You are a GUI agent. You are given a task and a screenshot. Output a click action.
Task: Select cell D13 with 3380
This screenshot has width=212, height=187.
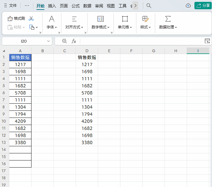[x=87, y=143]
